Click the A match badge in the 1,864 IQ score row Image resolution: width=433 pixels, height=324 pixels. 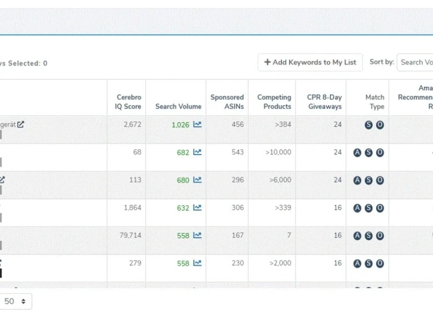357,208
